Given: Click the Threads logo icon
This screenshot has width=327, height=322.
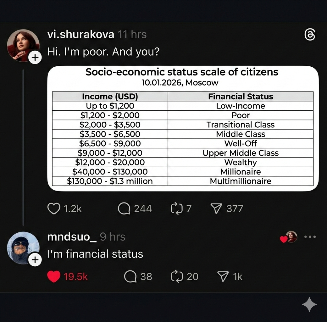Looking at the screenshot, I should pyautogui.click(x=310, y=35).
